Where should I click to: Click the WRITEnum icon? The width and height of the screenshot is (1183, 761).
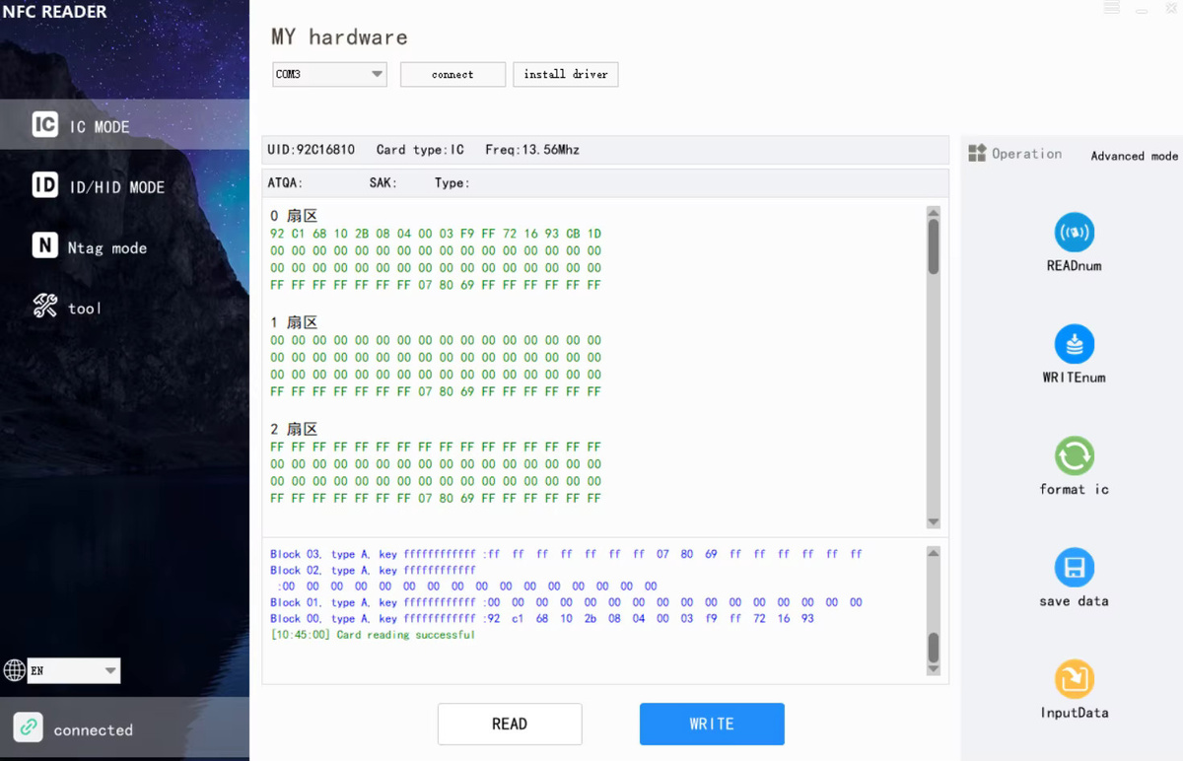tap(1074, 344)
